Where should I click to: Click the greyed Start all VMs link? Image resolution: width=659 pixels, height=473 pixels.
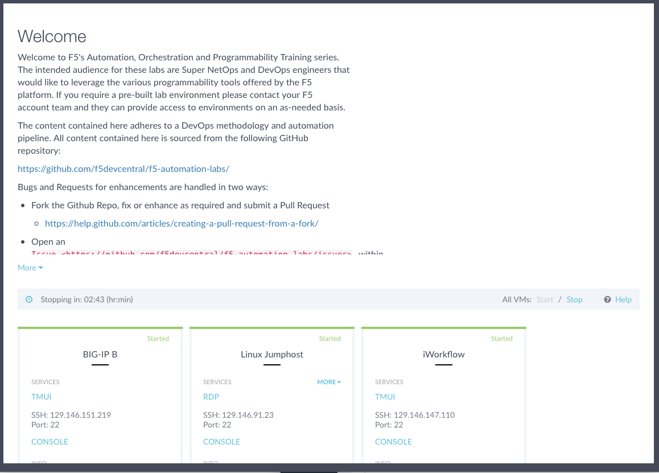[545, 299]
